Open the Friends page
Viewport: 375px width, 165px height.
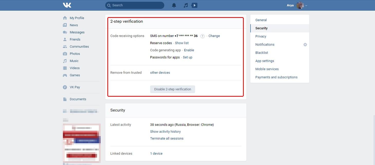click(x=75, y=39)
